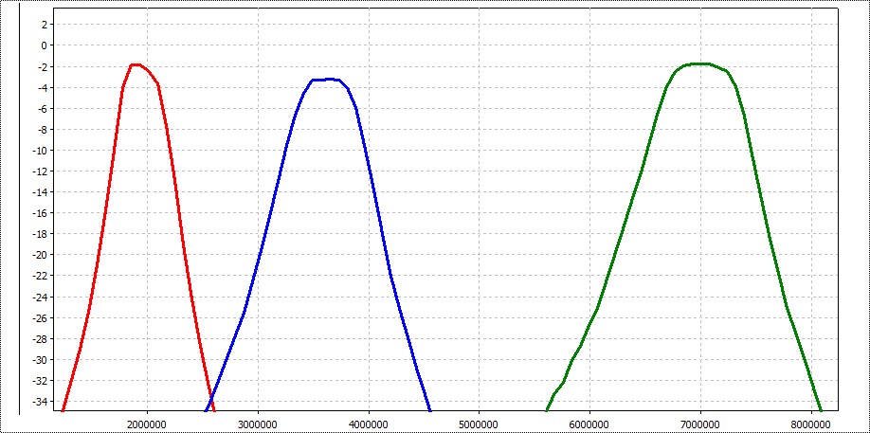Click the blue curve's right bottom end
Viewport: 870px width, 433px height.
tap(430, 410)
